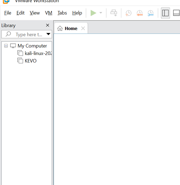This screenshot has width=180, height=185.
Task: Open the View menu
Action: pyautogui.click(x=35, y=13)
